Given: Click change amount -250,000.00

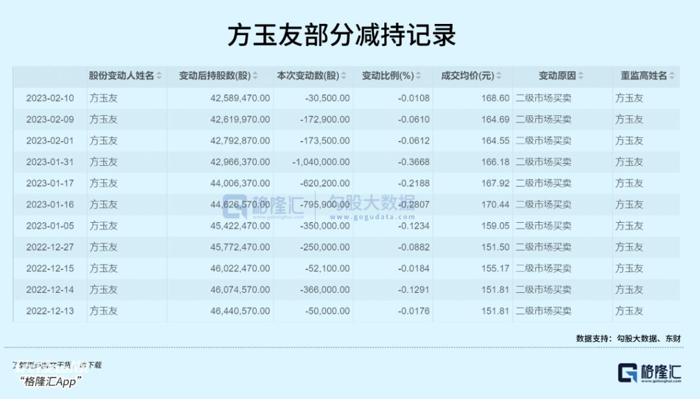Looking at the screenshot, I should click(x=325, y=247).
